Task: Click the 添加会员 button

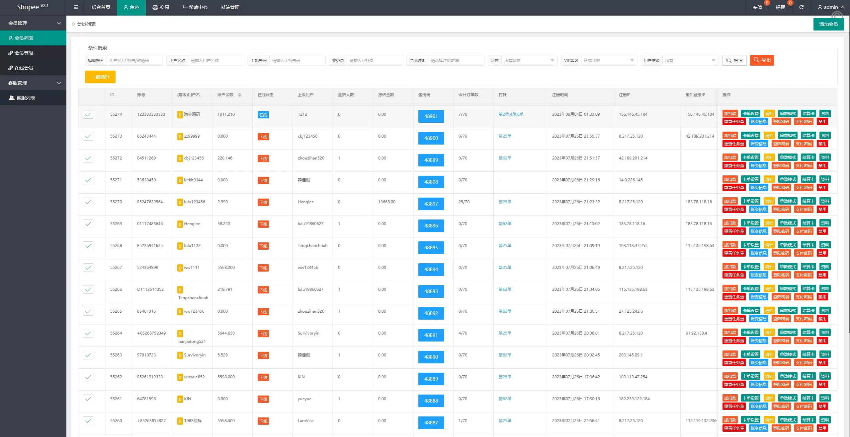Action: tap(828, 24)
